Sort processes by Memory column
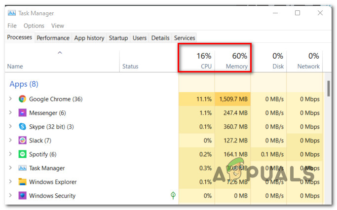This screenshot has height=210, width=337. 236,67
